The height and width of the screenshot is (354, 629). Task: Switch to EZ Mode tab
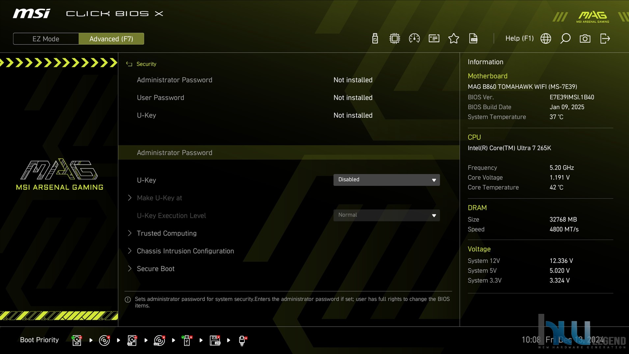pos(46,39)
